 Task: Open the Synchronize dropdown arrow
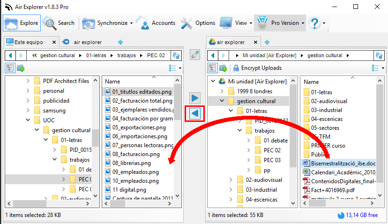[131, 23]
